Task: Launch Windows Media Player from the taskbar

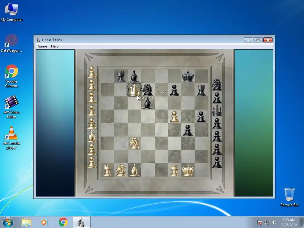Action: click(x=44, y=222)
